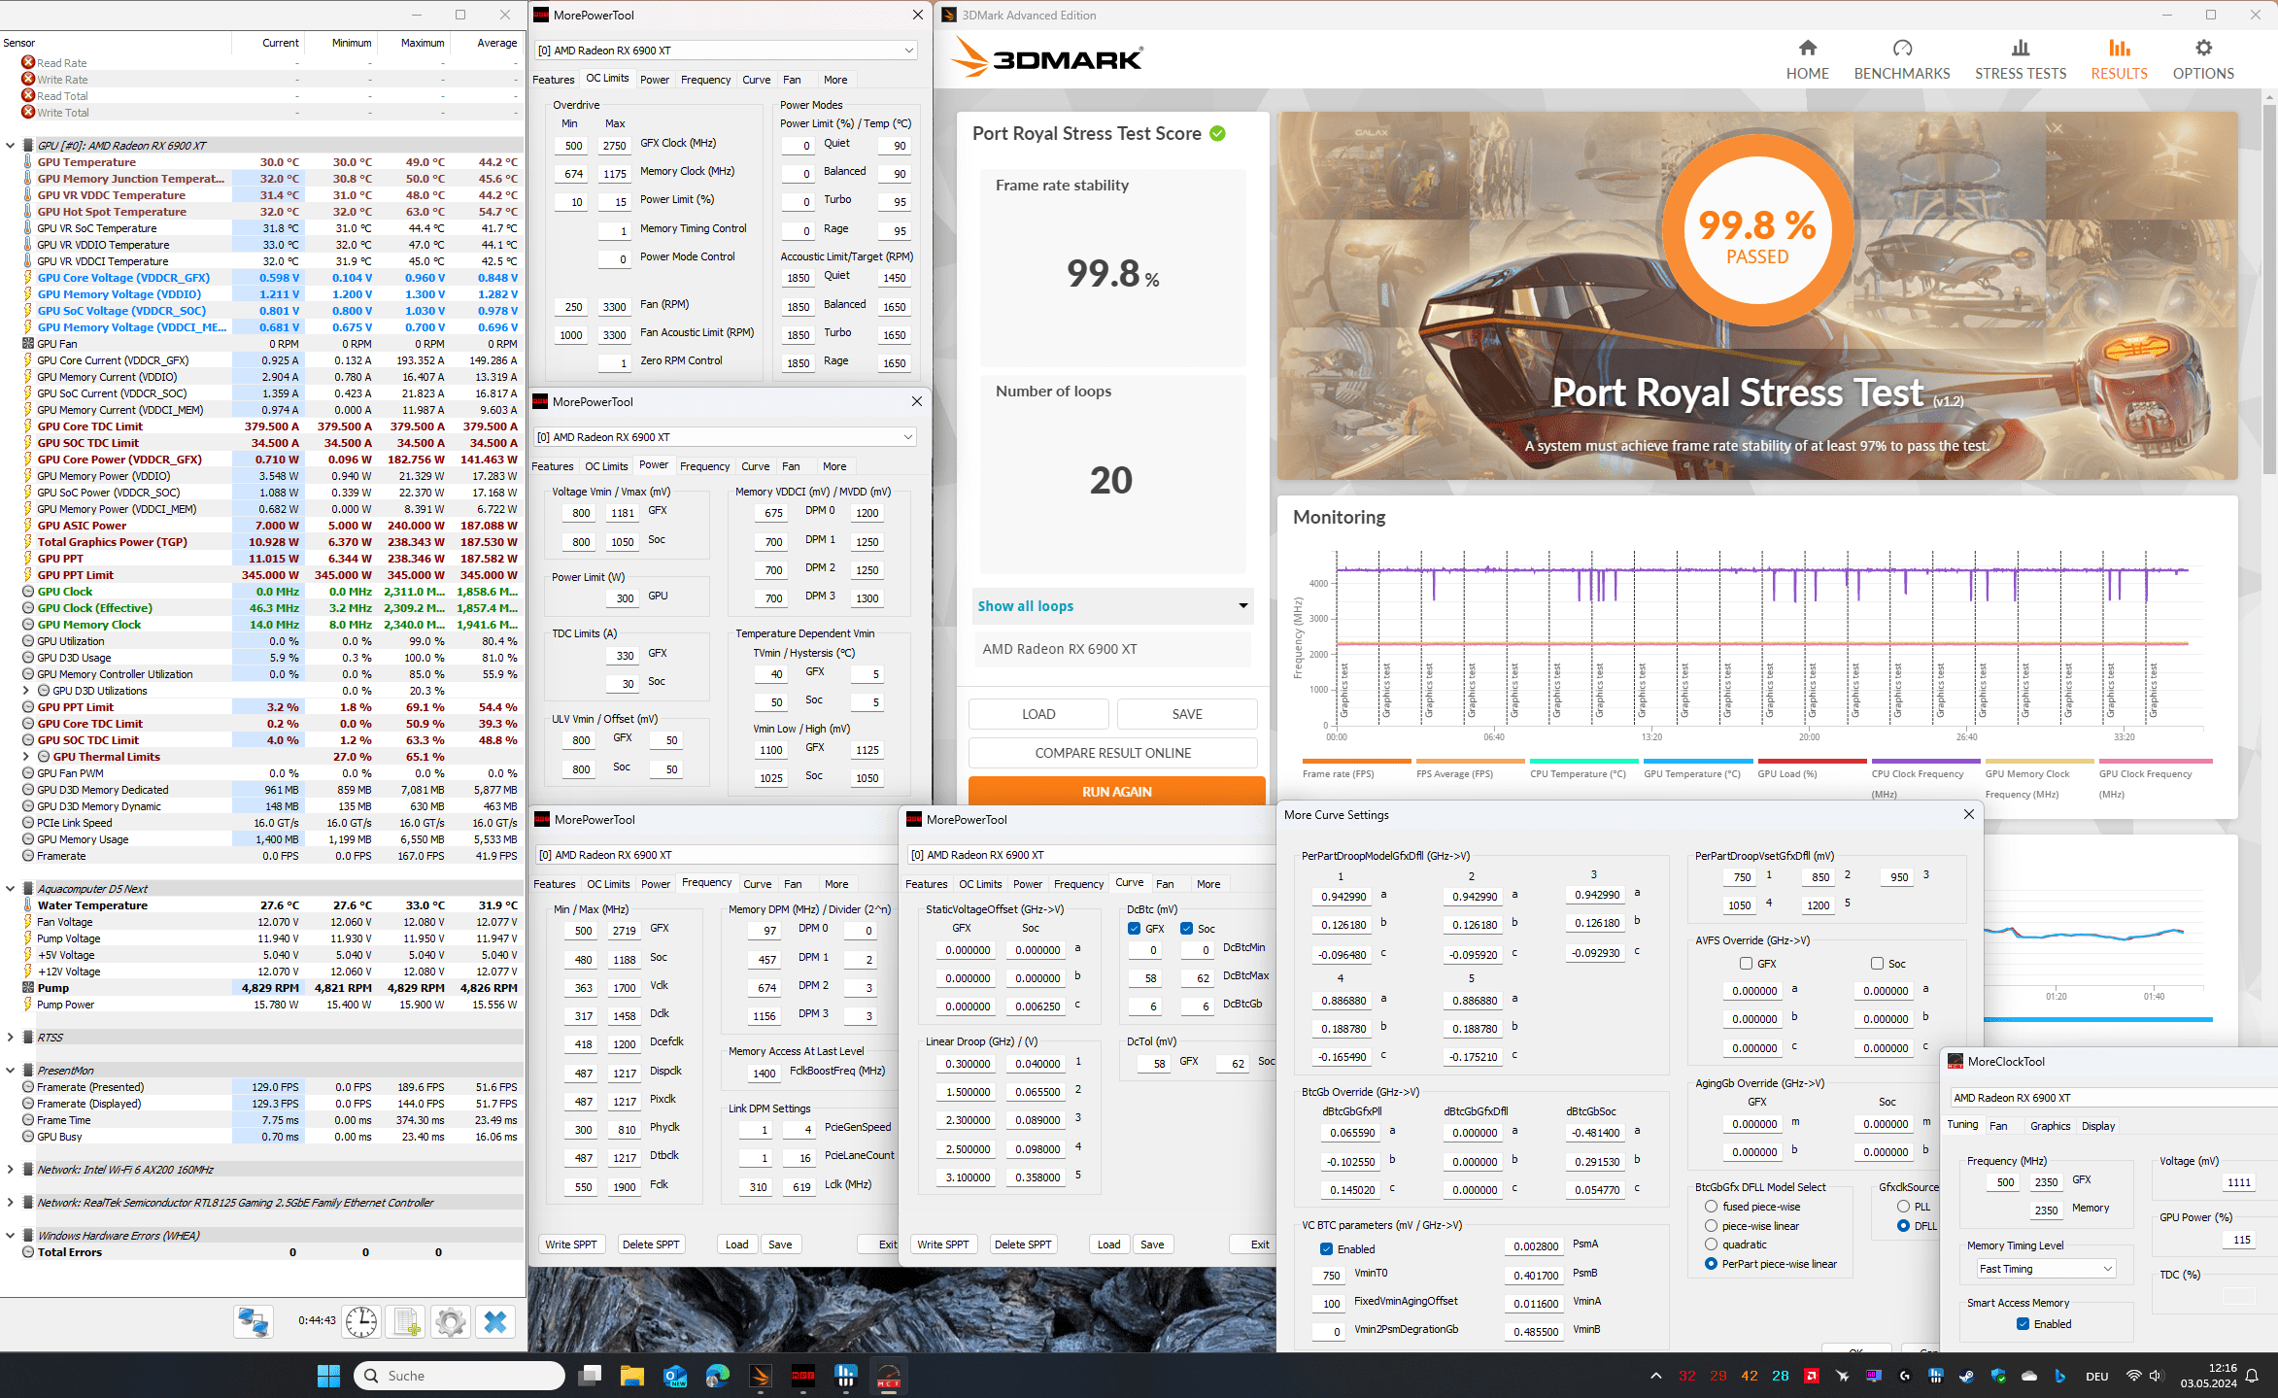Click the volume speaker tray icon
Viewport: 2278px width, 1398px height.
point(2157,1376)
